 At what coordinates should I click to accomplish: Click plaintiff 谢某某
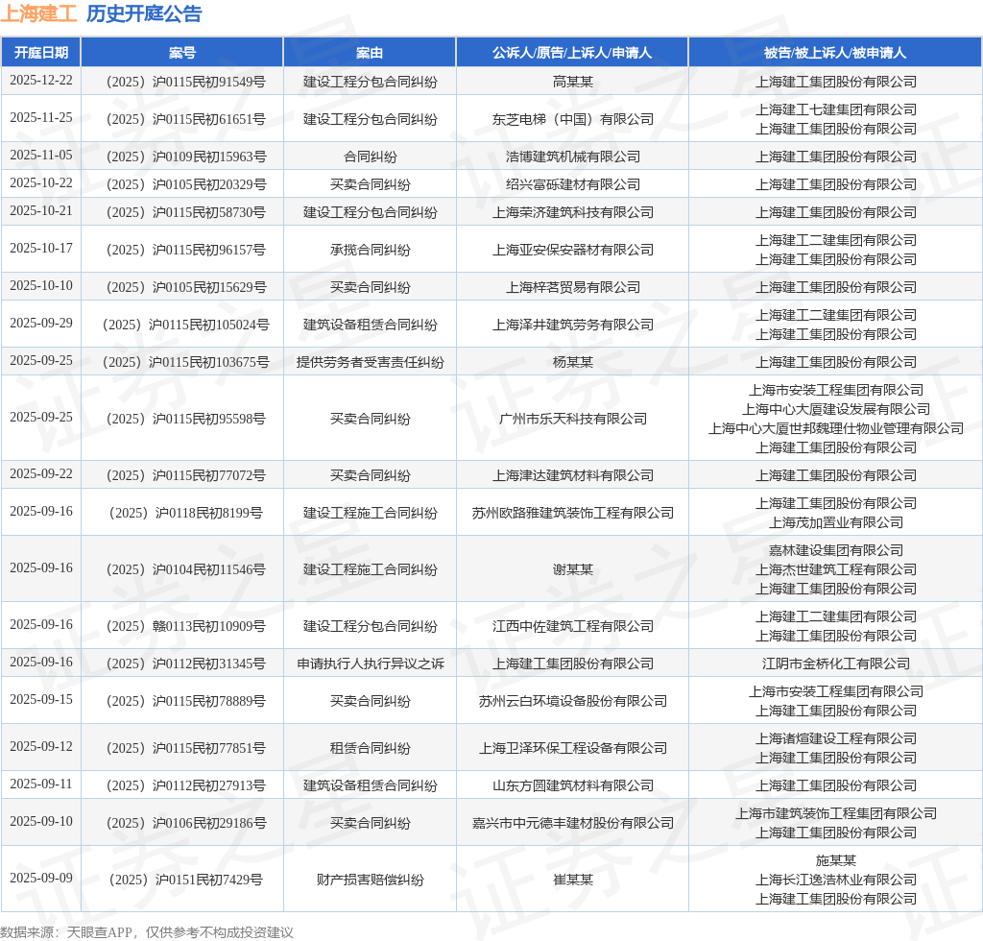(573, 569)
